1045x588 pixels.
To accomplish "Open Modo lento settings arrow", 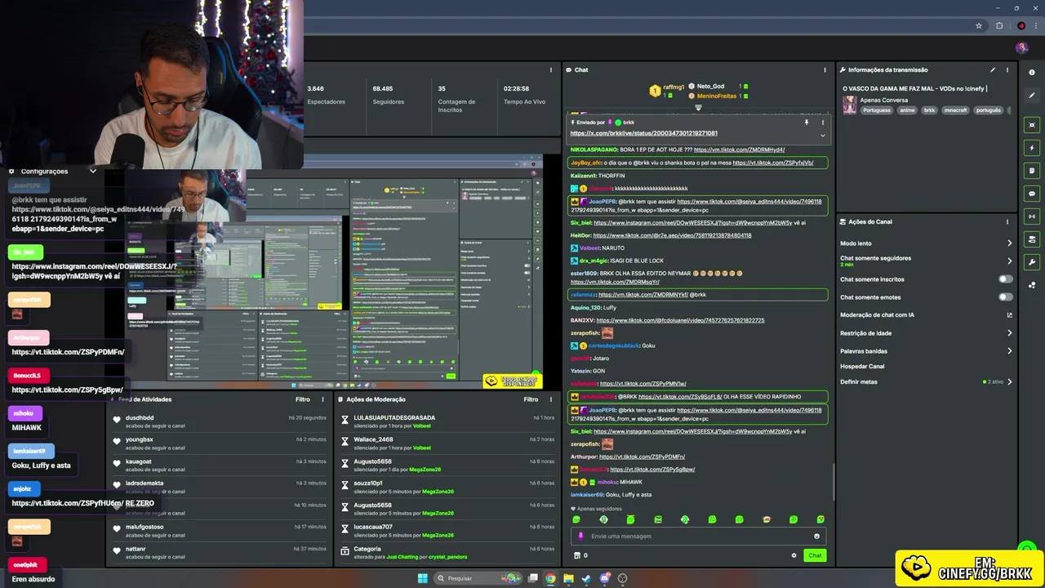I will [1009, 243].
